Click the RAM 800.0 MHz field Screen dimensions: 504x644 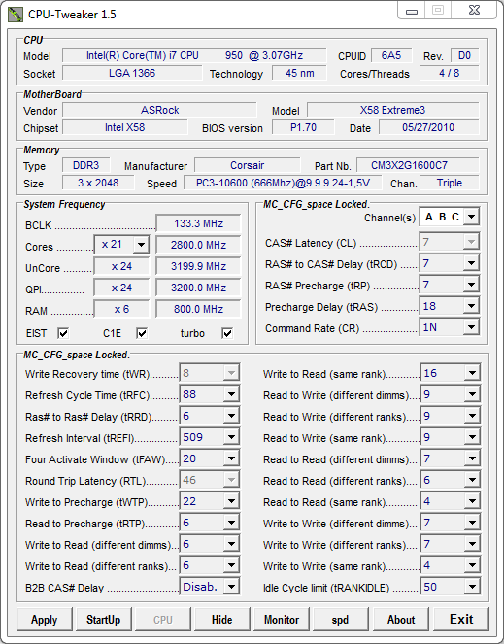click(198, 309)
